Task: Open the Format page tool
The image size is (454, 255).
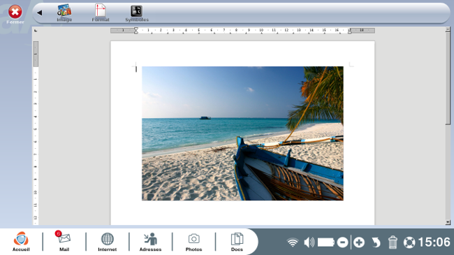Action: [101, 13]
